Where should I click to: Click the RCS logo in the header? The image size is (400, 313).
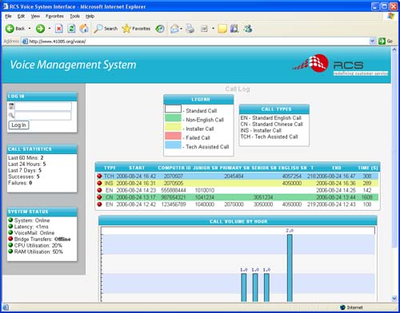(340, 65)
